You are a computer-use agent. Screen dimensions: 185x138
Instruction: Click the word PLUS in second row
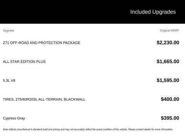[41, 62]
